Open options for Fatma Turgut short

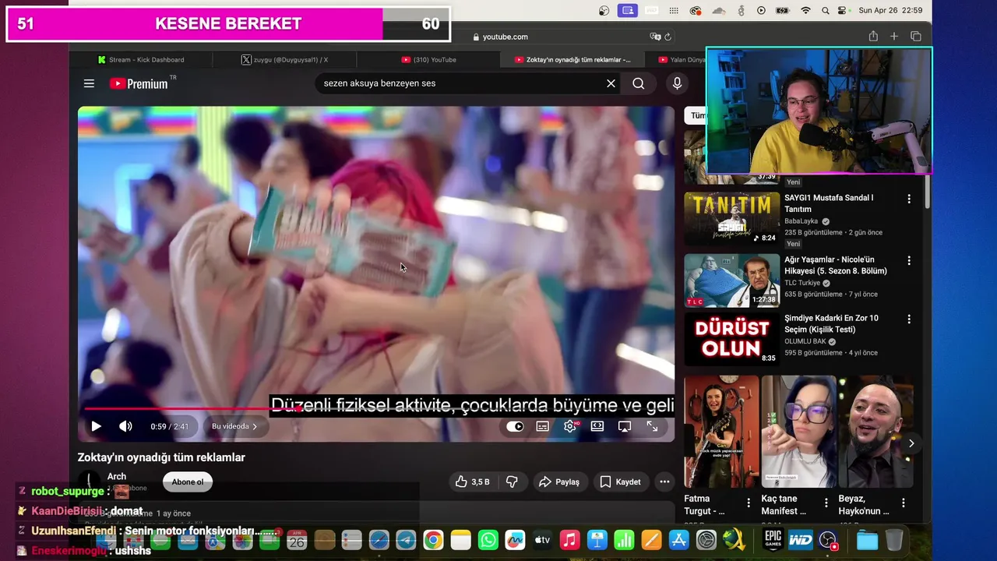(749, 503)
